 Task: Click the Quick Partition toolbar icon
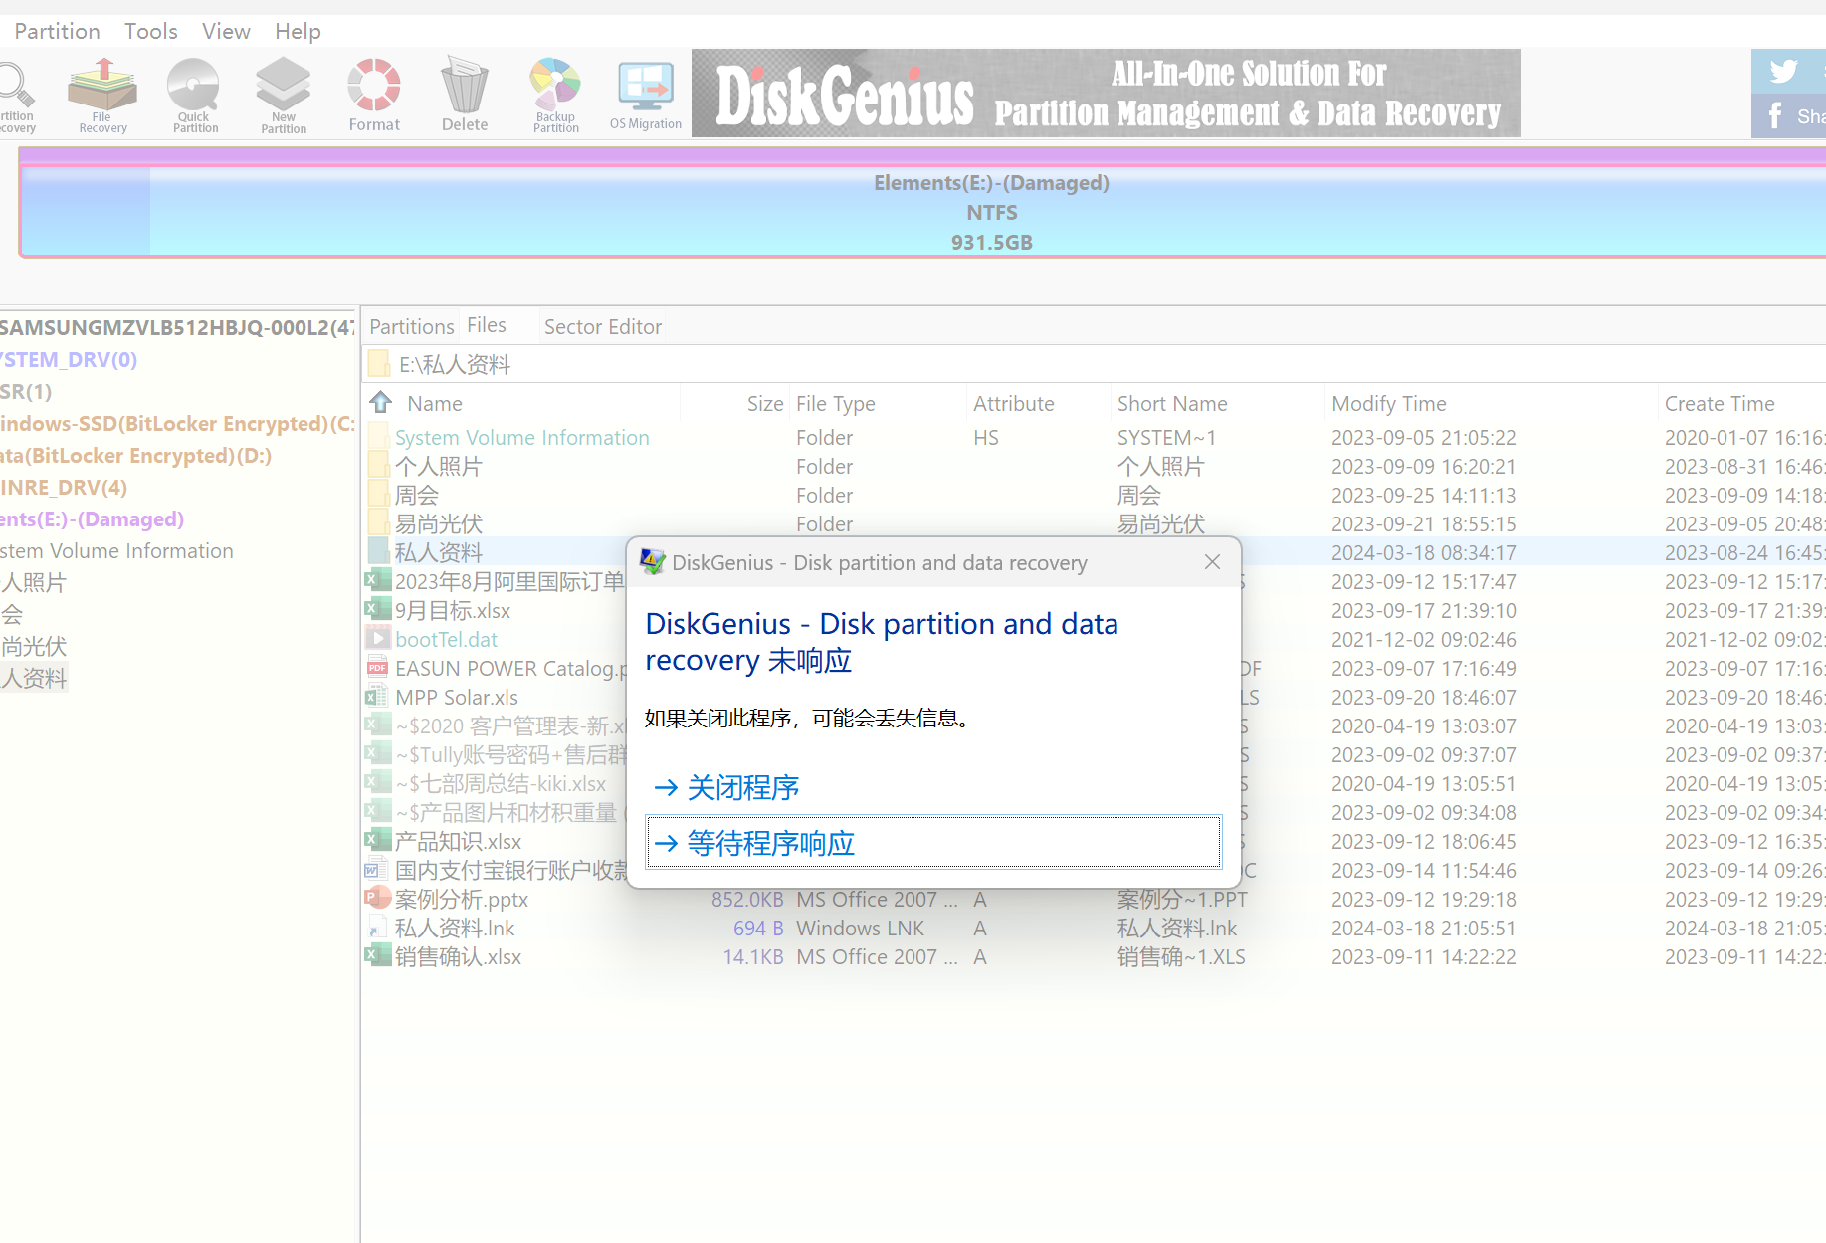pos(195,96)
